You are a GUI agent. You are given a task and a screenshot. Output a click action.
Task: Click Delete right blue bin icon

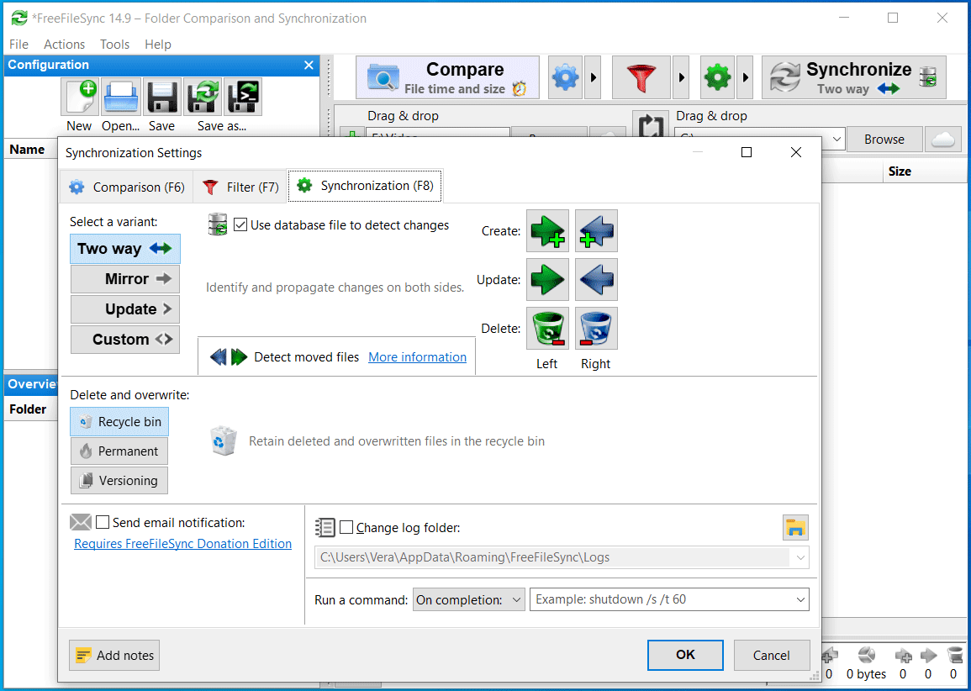point(596,328)
